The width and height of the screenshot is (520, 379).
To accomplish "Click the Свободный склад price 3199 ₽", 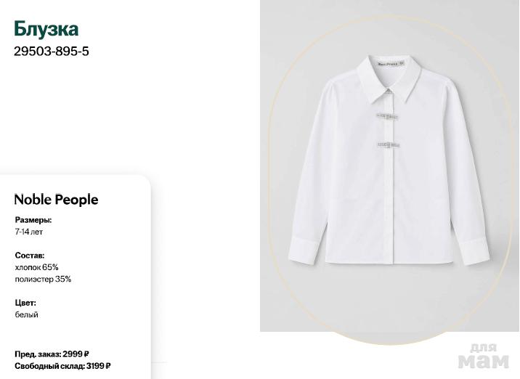I will click(x=62, y=366).
